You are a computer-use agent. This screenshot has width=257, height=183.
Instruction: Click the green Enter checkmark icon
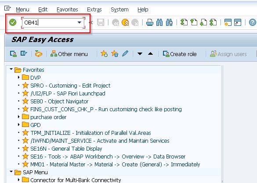tap(13, 22)
